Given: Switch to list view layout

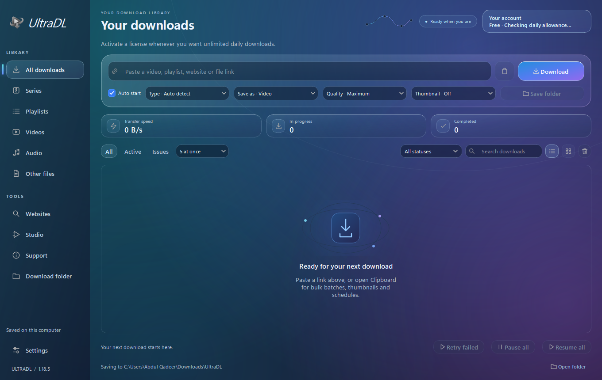Looking at the screenshot, I should (x=552, y=151).
